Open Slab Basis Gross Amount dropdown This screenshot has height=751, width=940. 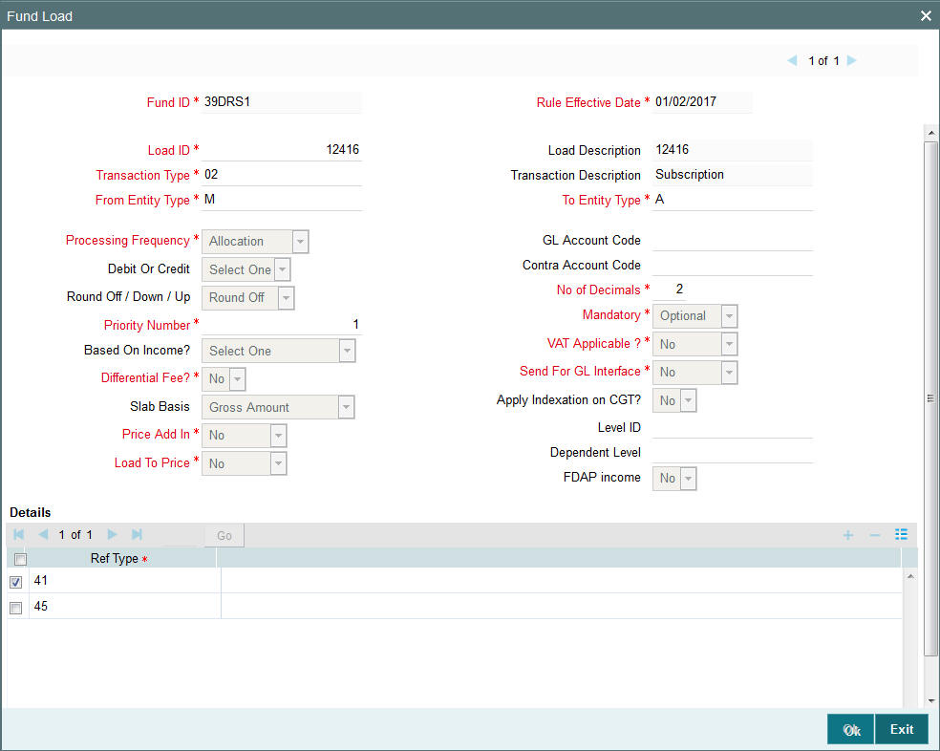278,407
